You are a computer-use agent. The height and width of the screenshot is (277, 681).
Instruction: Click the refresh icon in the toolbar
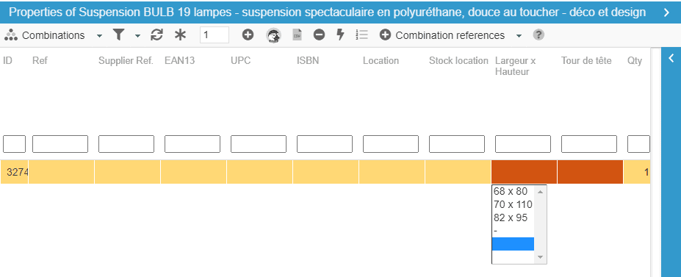(156, 35)
